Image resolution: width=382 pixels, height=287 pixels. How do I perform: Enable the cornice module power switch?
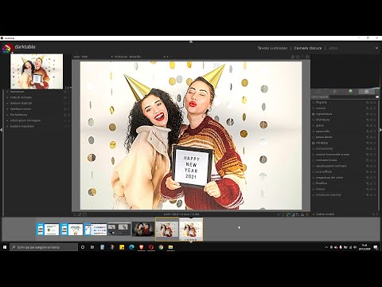314,108
